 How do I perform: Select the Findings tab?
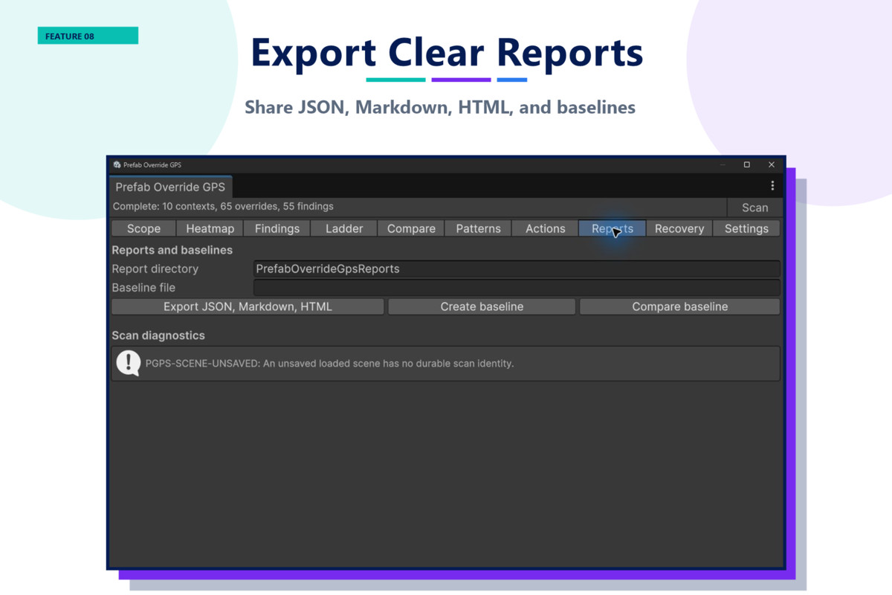(x=277, y=228)
